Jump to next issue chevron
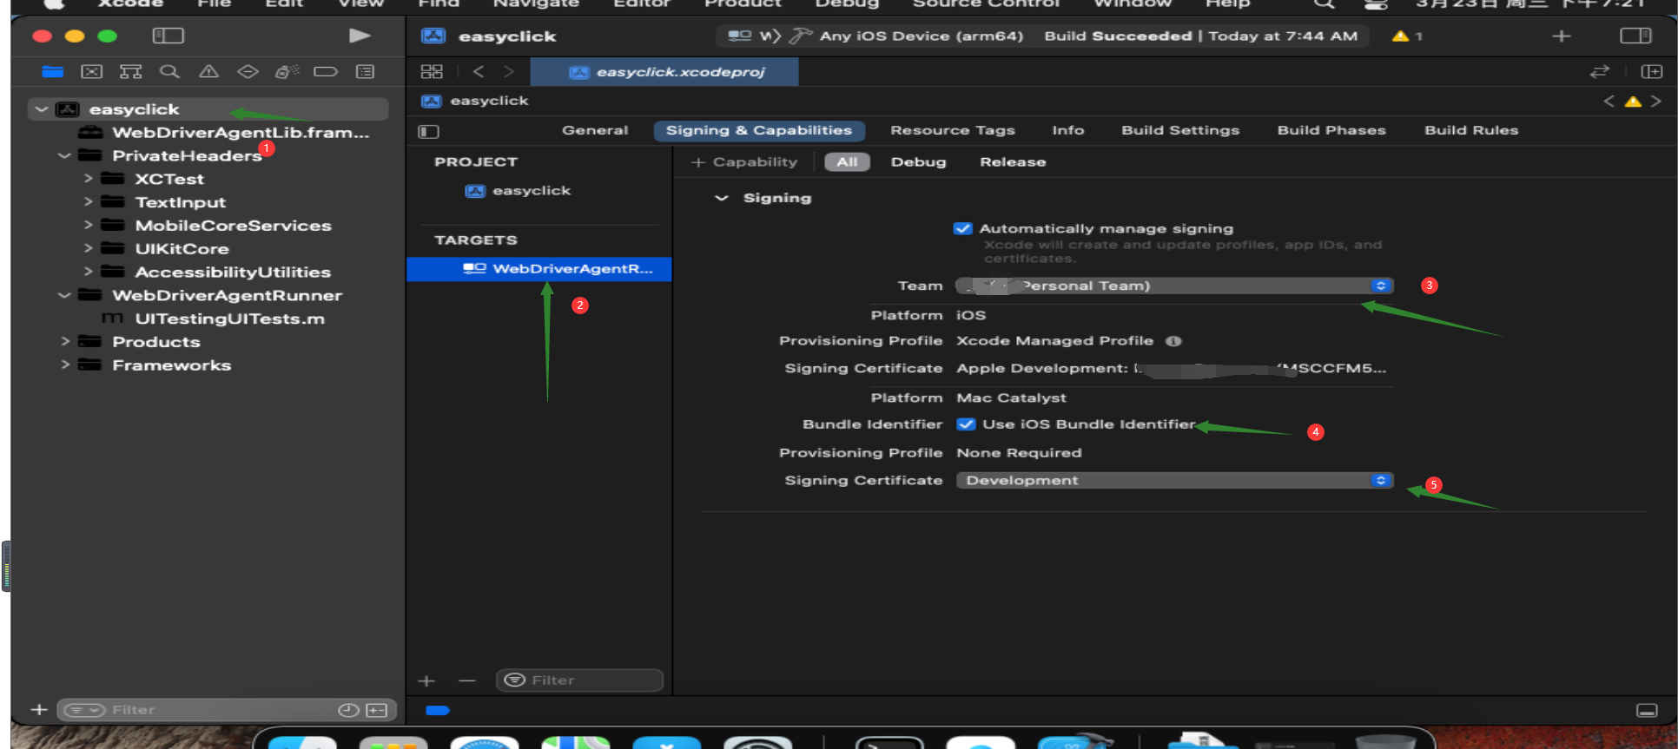The height and width of the screenshot is (749, 1678). pyautogui.click(x=1656, y=102)
